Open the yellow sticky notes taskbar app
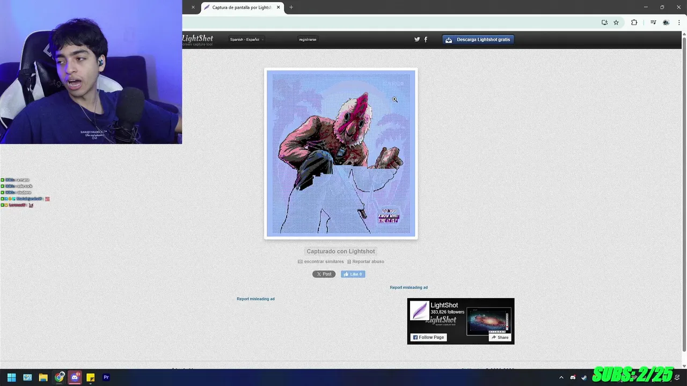Viewport: 687px width, 386px height. click(90, 377)
